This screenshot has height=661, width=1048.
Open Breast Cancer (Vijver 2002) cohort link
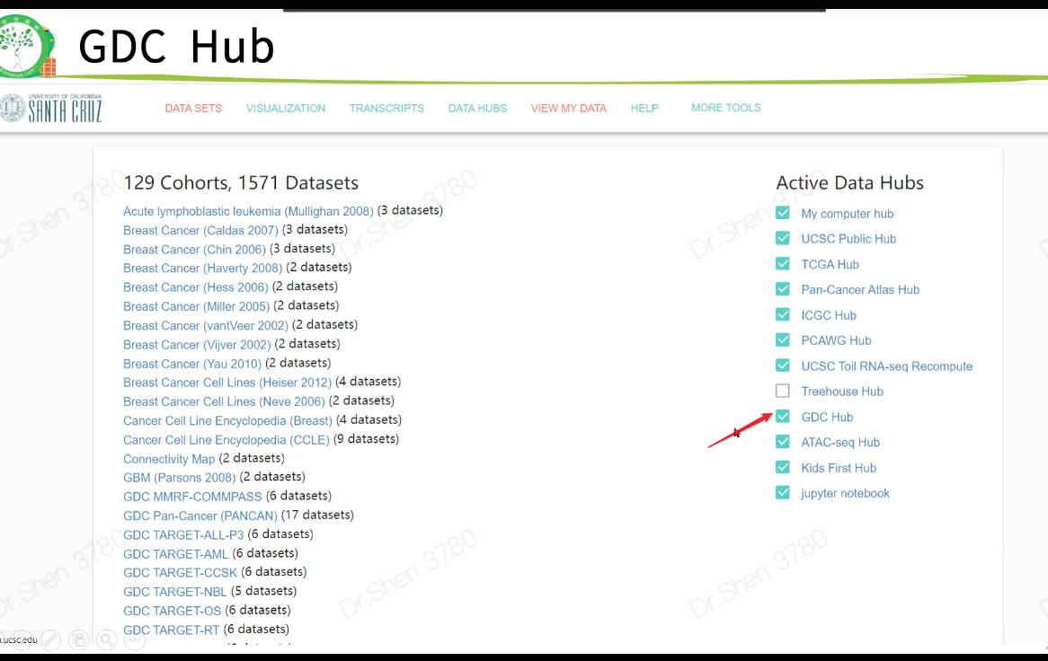pos(197,345)
